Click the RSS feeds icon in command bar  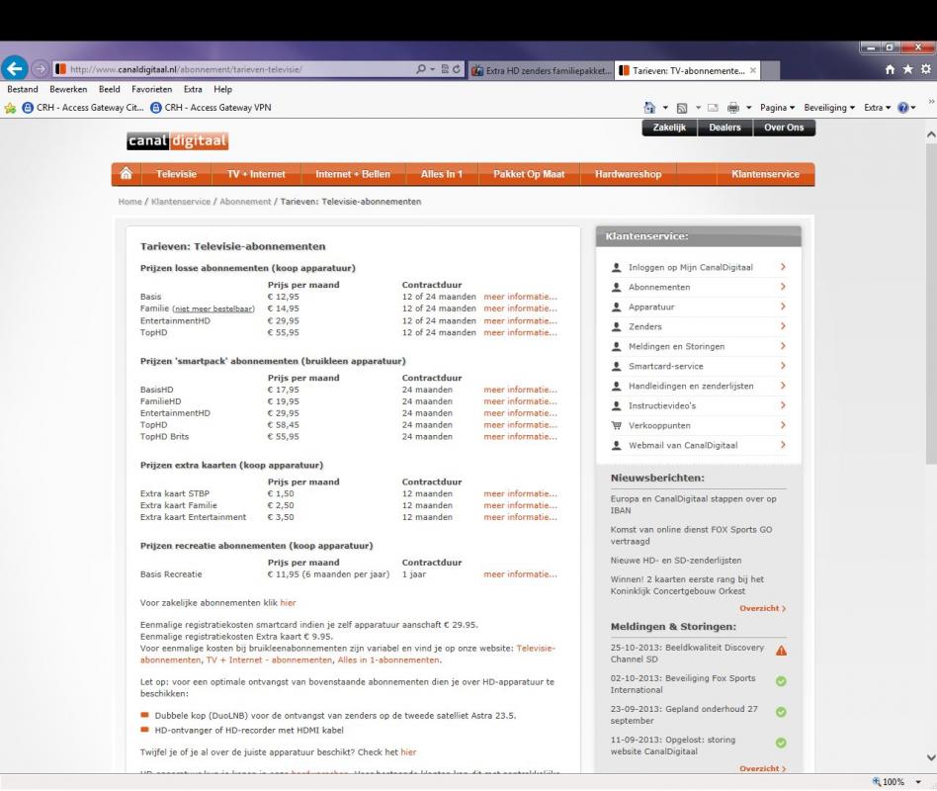[682, 108]
